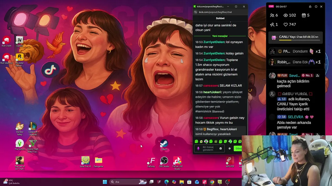The image size is (332, 186).
Task: Open The Sims 4 desktop shortcut
Action: click(x=19, y=145)
